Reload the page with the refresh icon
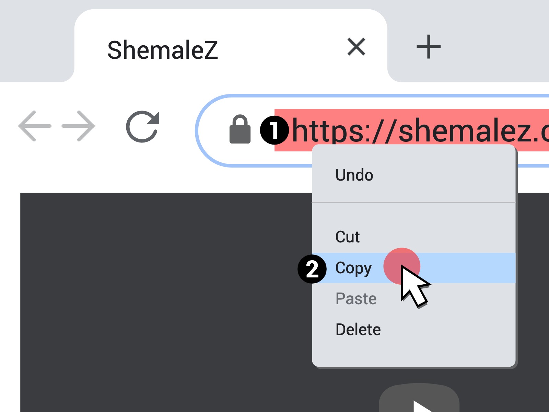 pos(143,126)
